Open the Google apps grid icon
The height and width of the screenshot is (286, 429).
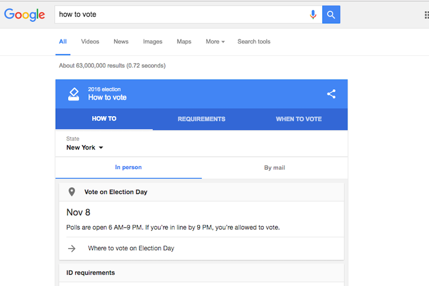426,15
